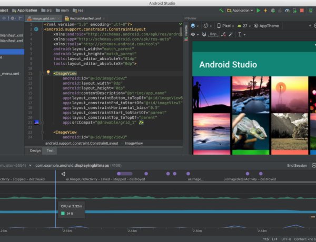Collapse the ImageView tag fold on line 23
The height and width of the screenshot is (242, 316).
coord(43,132)
